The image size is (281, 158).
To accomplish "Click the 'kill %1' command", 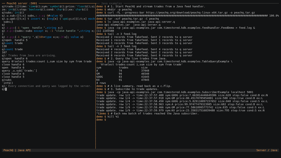I will pyautogui.click(x=113, y=116).
